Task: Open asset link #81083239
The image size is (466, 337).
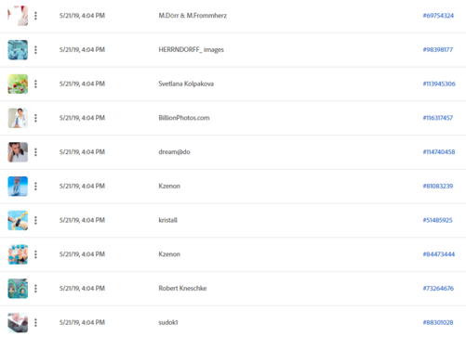Action: pos(438,186)
